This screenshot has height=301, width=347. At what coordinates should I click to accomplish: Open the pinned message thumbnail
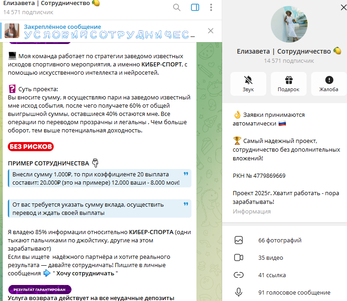click(x=12, y=31)
